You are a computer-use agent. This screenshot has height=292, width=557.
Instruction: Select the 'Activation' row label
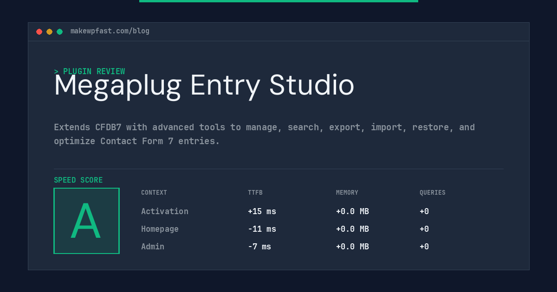(165, 211)
